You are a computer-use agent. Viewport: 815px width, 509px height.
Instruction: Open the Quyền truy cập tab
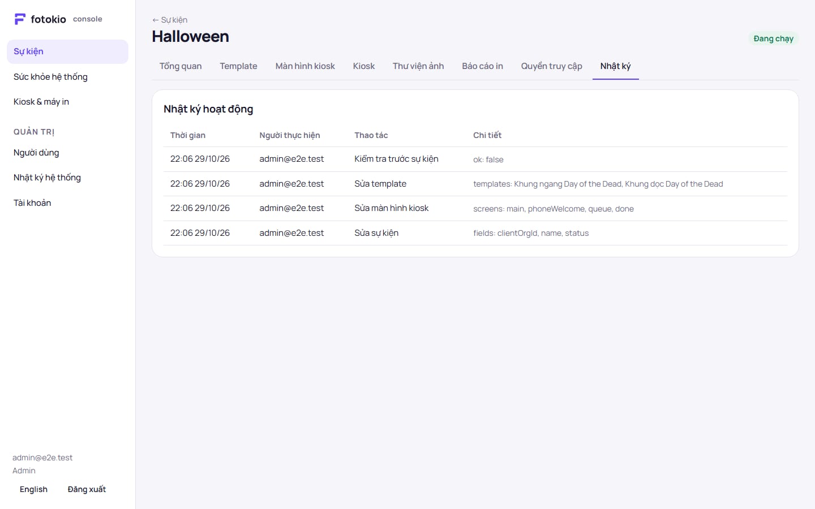tap(552, 66)
